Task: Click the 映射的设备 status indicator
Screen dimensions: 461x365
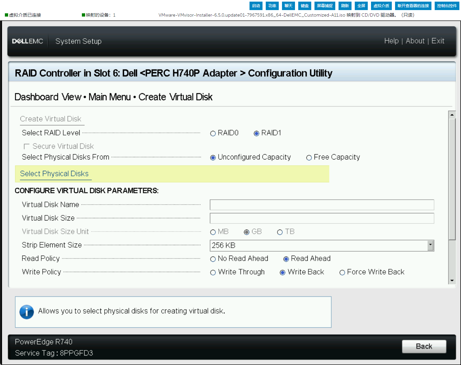Action: click(99, 15)
